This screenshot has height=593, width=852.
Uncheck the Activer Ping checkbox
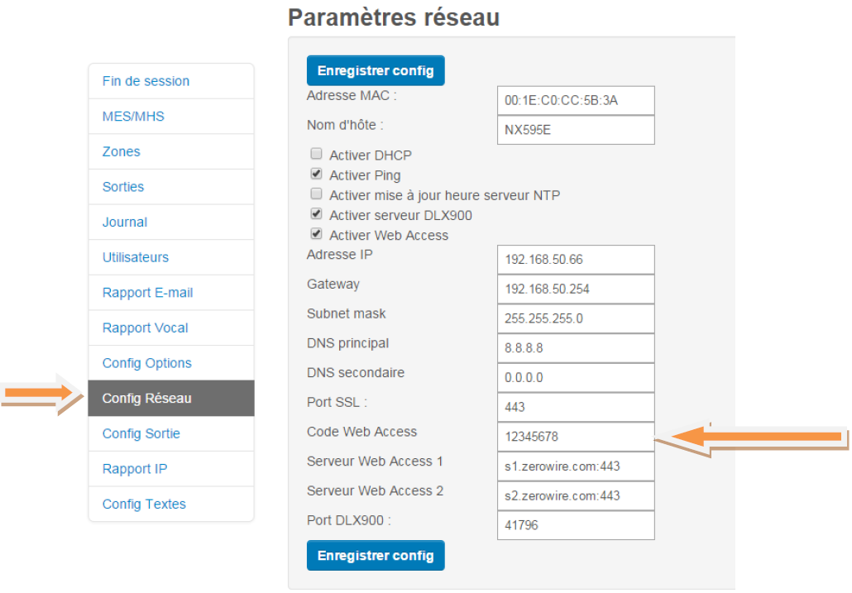[x=316, y=175]
